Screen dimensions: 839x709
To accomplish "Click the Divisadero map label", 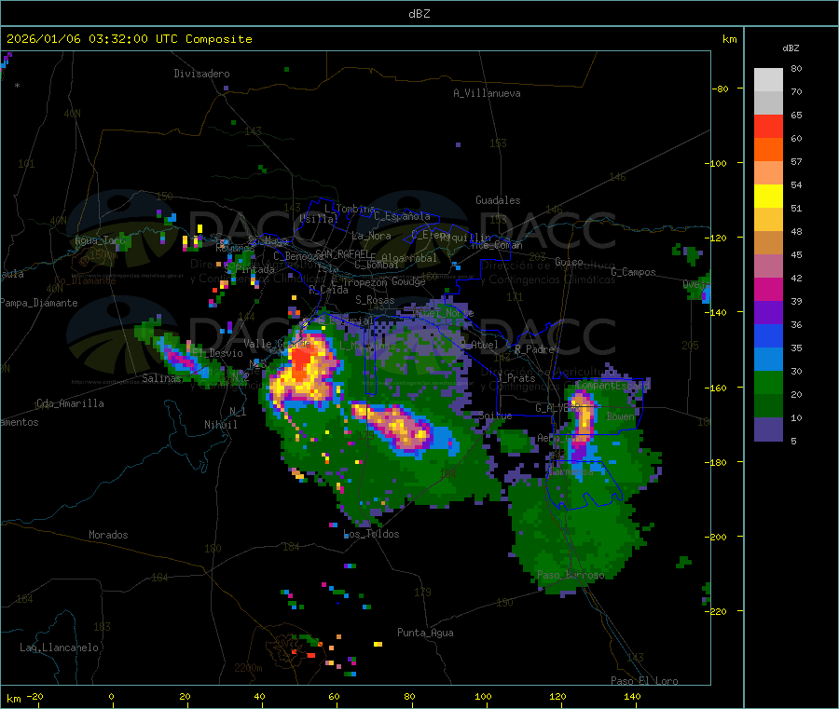I will (x=201, y=74).
